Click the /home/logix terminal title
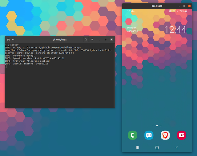Viewport: 197px width, 156px height. (x=60, y=40)
